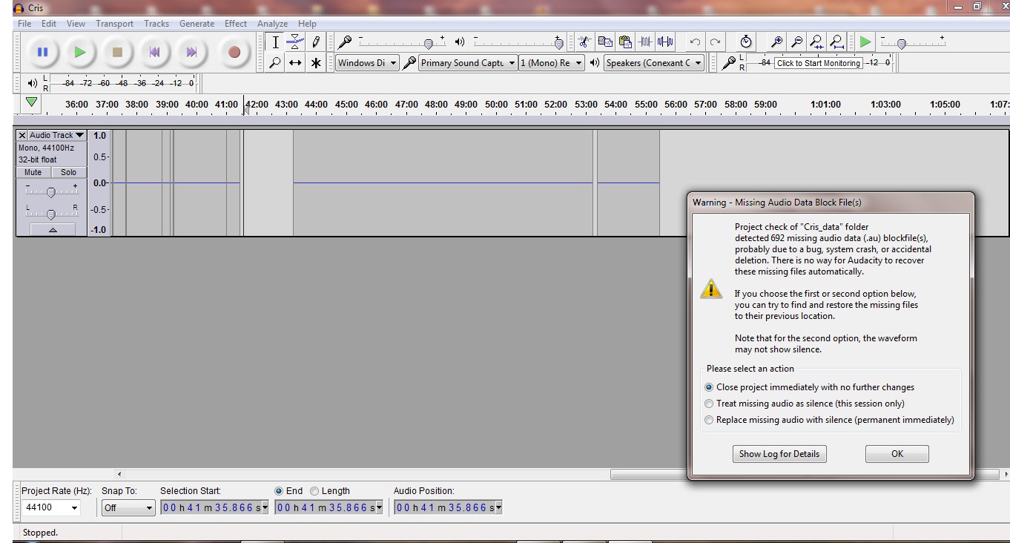The width and height of the screenshot is (1010, 543).
Task: Select the Time Shift tool
Action: pyautogui.click(x=295, y=63)
